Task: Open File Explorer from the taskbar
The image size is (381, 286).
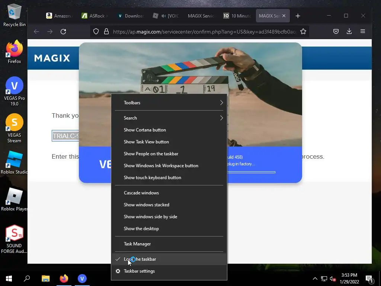Action: click(45, 279)
